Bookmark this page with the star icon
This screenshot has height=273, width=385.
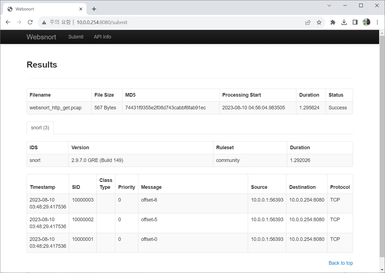pyautogui.click(x=319, y=22)
